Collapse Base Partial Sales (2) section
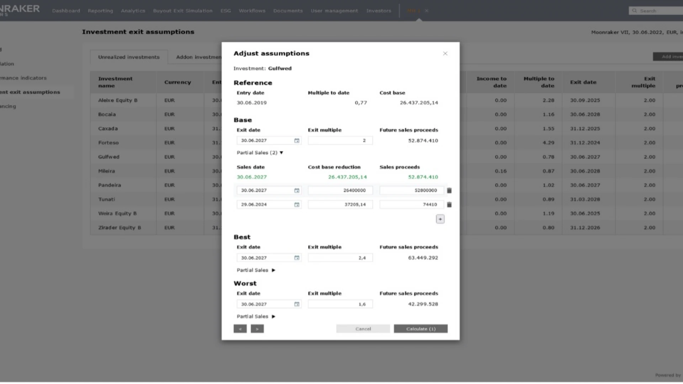Viewport: 683px width, 384px height. (281, 153)
